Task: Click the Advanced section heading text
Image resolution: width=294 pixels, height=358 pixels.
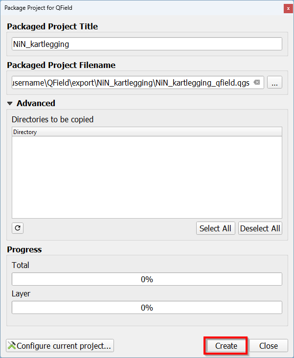Action: [x=36, y=103]
